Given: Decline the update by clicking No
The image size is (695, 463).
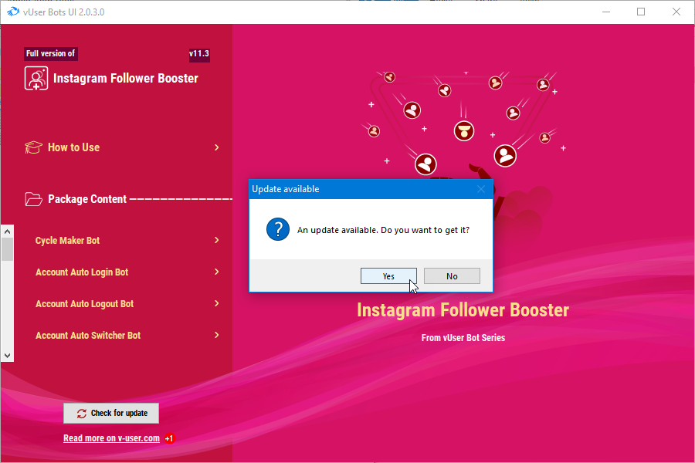Looking at the screenshot, I should pos(452,276).
